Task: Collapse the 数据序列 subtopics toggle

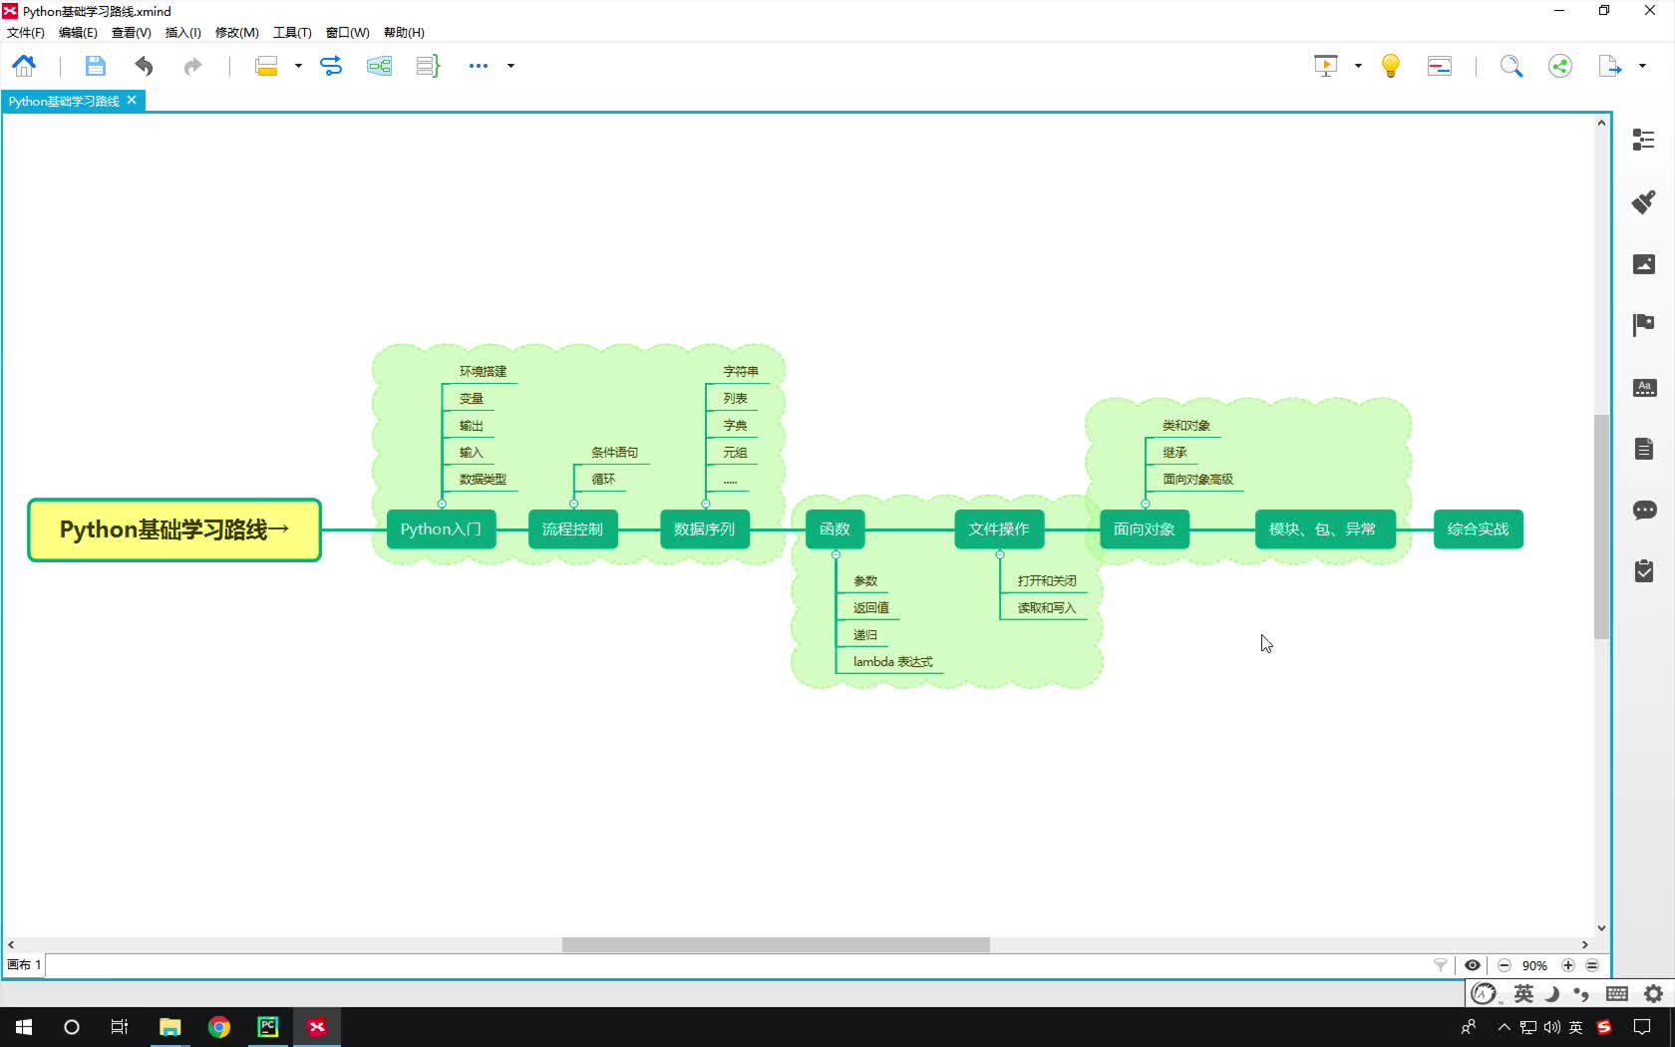Action: click(x=706, y=504)
